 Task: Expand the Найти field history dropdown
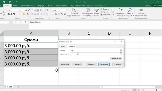[x=121, y=51]
